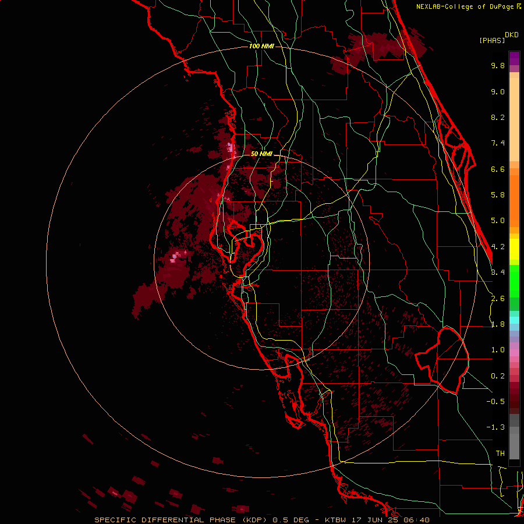
Task: Click the 8.2 value on the legend
Action: click(498, 117)
